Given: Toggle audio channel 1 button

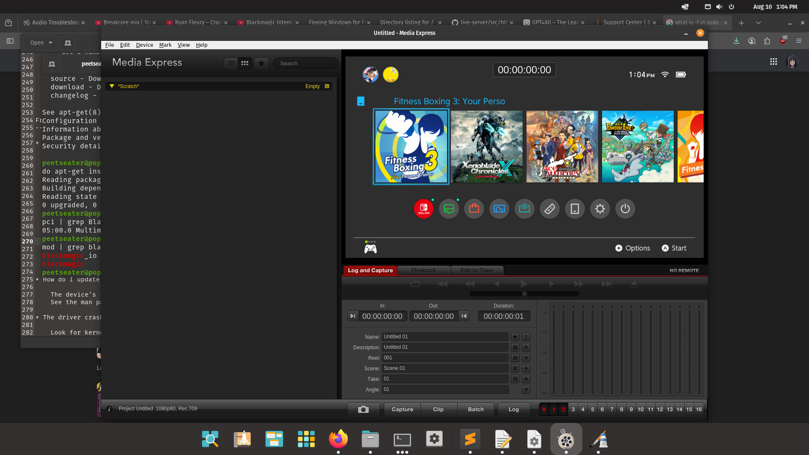Looking at the screenshot, I should [554, 409].
